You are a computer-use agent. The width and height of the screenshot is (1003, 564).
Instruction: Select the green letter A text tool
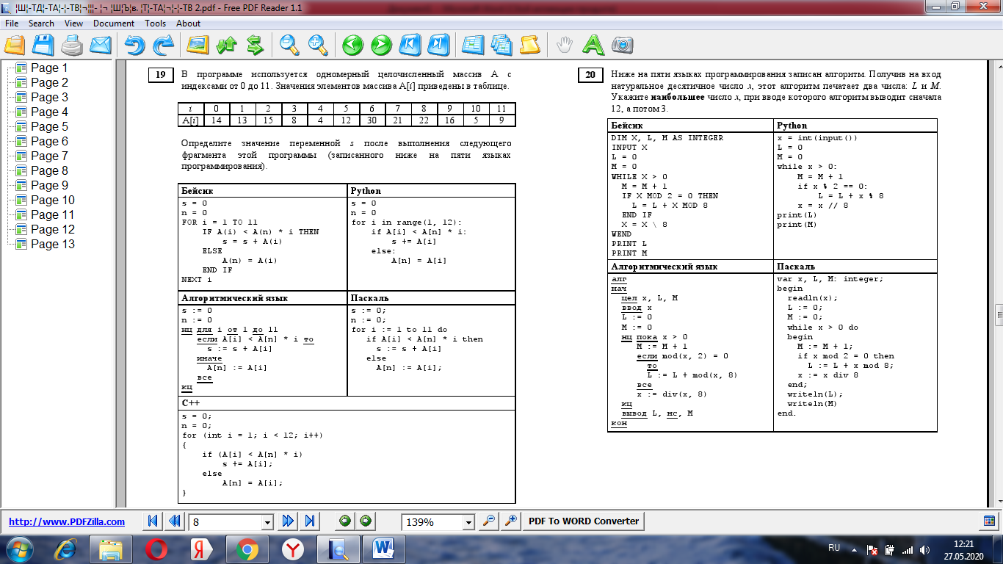click(593, 45)
